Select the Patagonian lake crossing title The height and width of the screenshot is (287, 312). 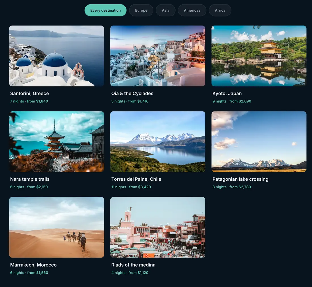click(240, 179)
